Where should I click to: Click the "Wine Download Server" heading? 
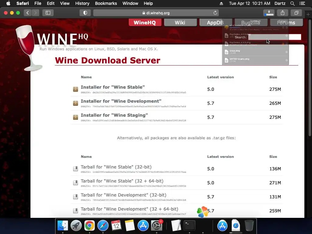pos(108,60)
